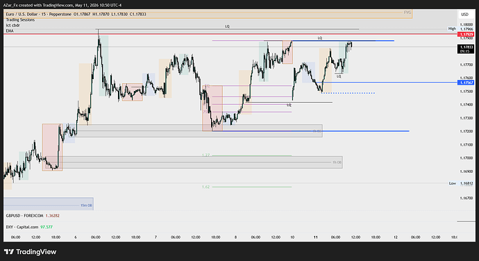Image resolution: width=479 pixels, height=261 pixels.
Task: Click the date label 6 on time axis
Action: pos(76,237)
